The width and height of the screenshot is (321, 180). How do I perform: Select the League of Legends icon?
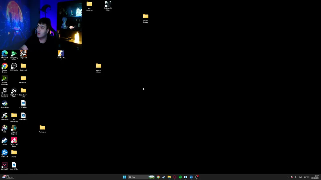[14, 130]
